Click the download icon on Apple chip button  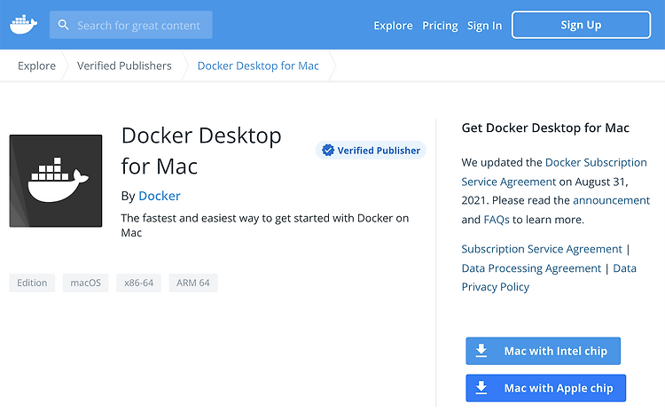(x=481, y=388)
